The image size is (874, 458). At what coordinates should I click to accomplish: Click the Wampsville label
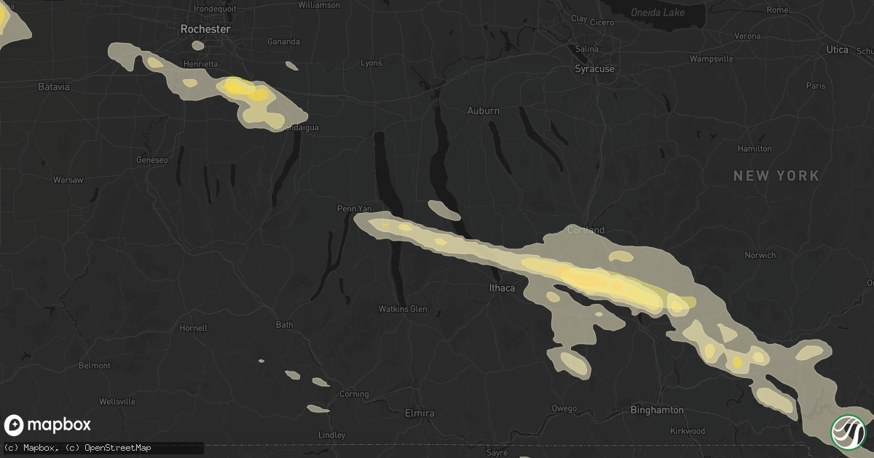click(x=711, y=58)
